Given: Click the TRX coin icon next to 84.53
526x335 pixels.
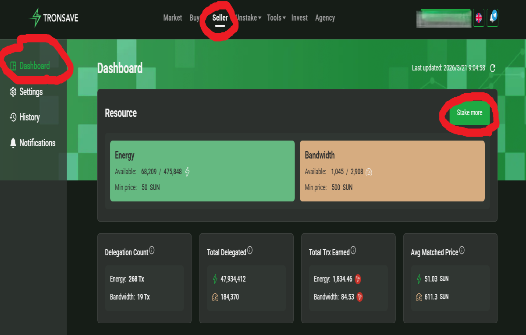Looking at the screenshot, I should click(x=360, y=297).
